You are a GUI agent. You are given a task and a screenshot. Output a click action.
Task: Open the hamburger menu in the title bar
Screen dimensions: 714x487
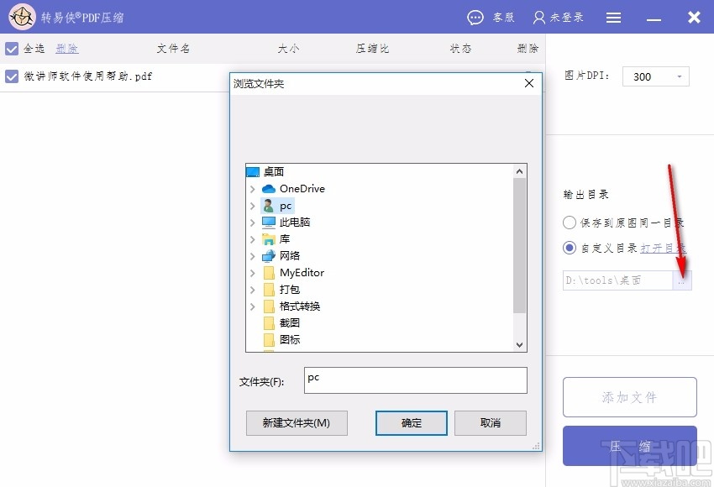(x=614, y=17)
